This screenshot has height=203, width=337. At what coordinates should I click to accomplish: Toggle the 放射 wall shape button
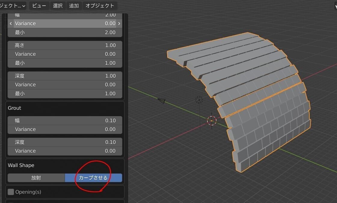[36, 178]
